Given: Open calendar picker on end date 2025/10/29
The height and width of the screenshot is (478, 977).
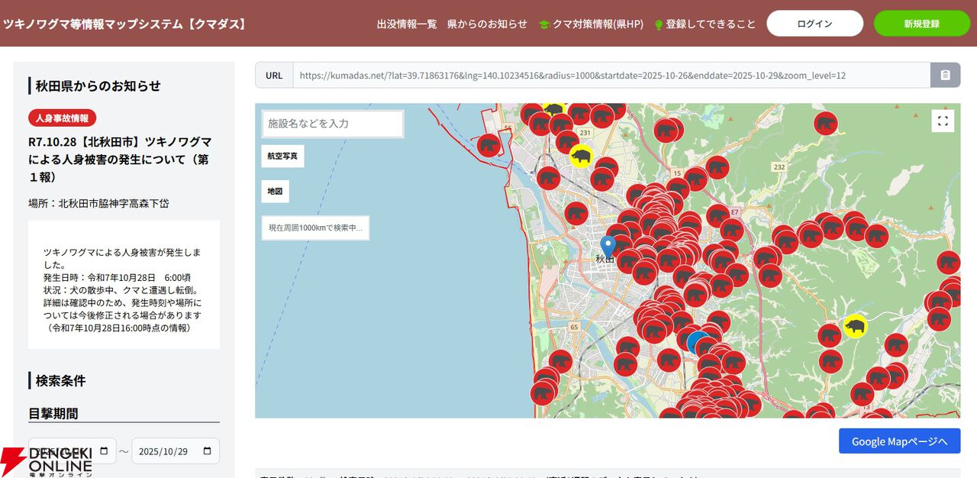Looking at the screenshot, I should tap(207, 451).
